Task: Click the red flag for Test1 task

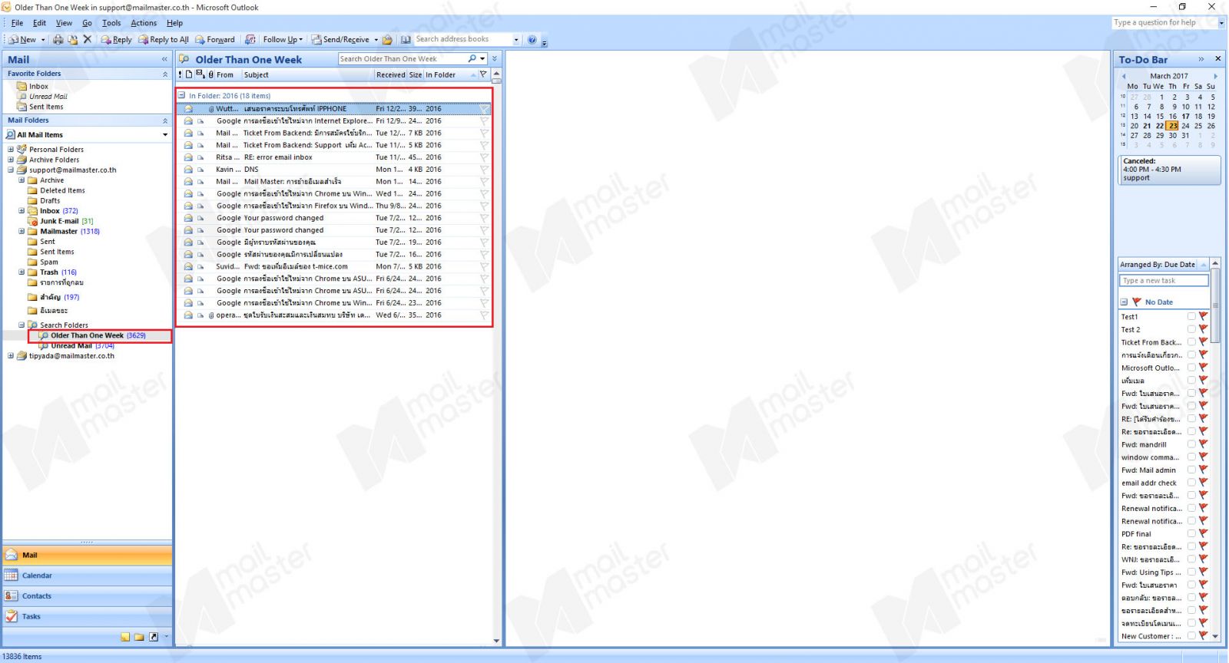Action: (1203, 316)
